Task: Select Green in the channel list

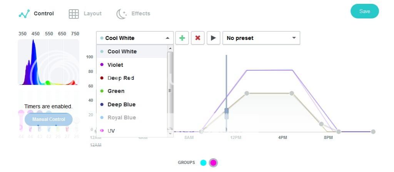Action: point(116,91)
